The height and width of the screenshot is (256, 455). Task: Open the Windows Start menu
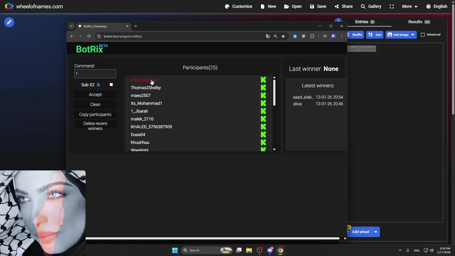(175, 250)
